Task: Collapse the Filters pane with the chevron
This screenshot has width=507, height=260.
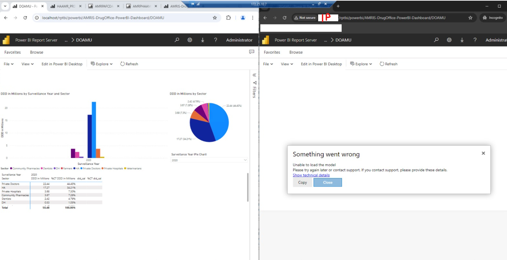Action: point(254,75)
